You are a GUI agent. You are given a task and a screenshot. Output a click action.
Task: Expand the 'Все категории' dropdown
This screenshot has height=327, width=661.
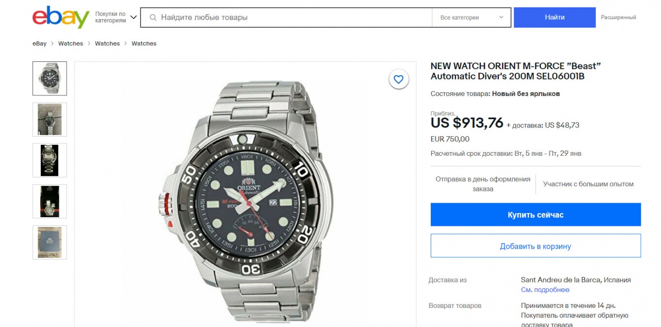pos(471,18)
